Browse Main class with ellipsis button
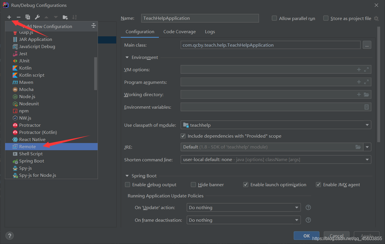Image resolution: width=385 pixels, height=244 pixels. coord(367,45)
